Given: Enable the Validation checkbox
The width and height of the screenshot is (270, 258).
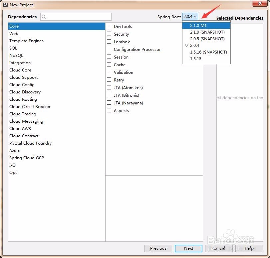Looking at the screenshot, I should click(x=109, y=72).
